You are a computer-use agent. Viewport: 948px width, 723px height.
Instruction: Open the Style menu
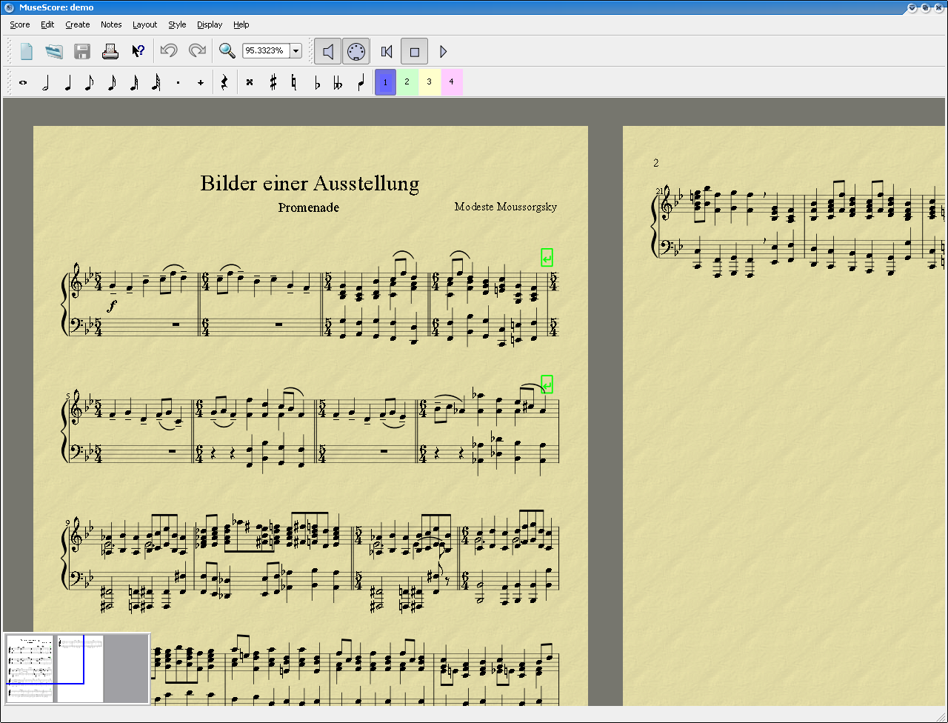pyautogui.click(x=177, y=24)
